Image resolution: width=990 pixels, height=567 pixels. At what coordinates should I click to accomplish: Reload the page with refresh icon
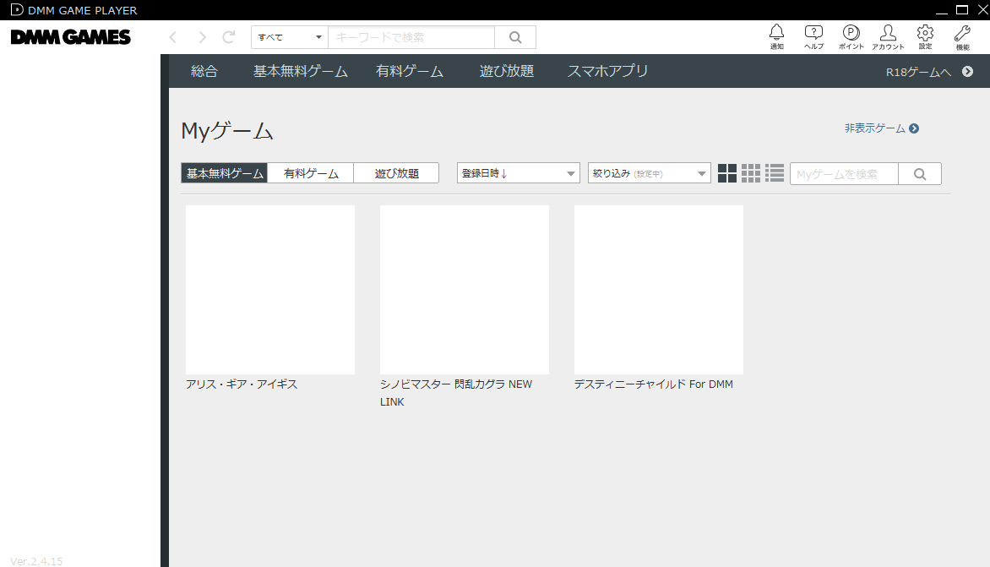229,37
